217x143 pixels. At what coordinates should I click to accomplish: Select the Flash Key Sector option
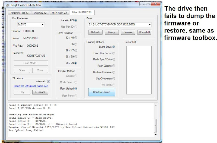tap(114, 53)
